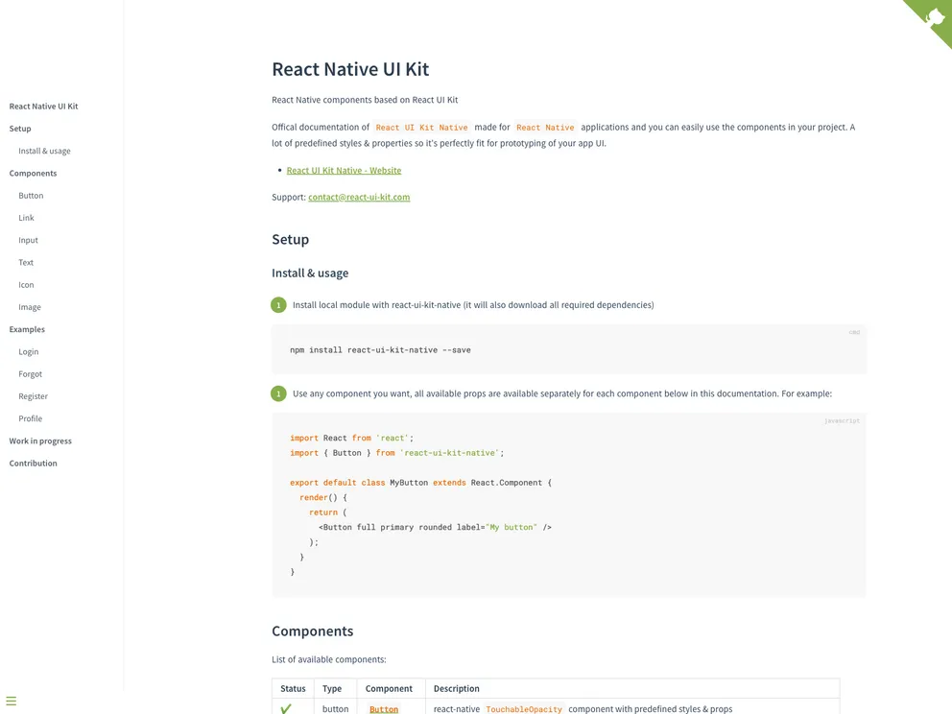Open the Profile example in sidebar
952x714 pixels.
(x=30, y=418)
